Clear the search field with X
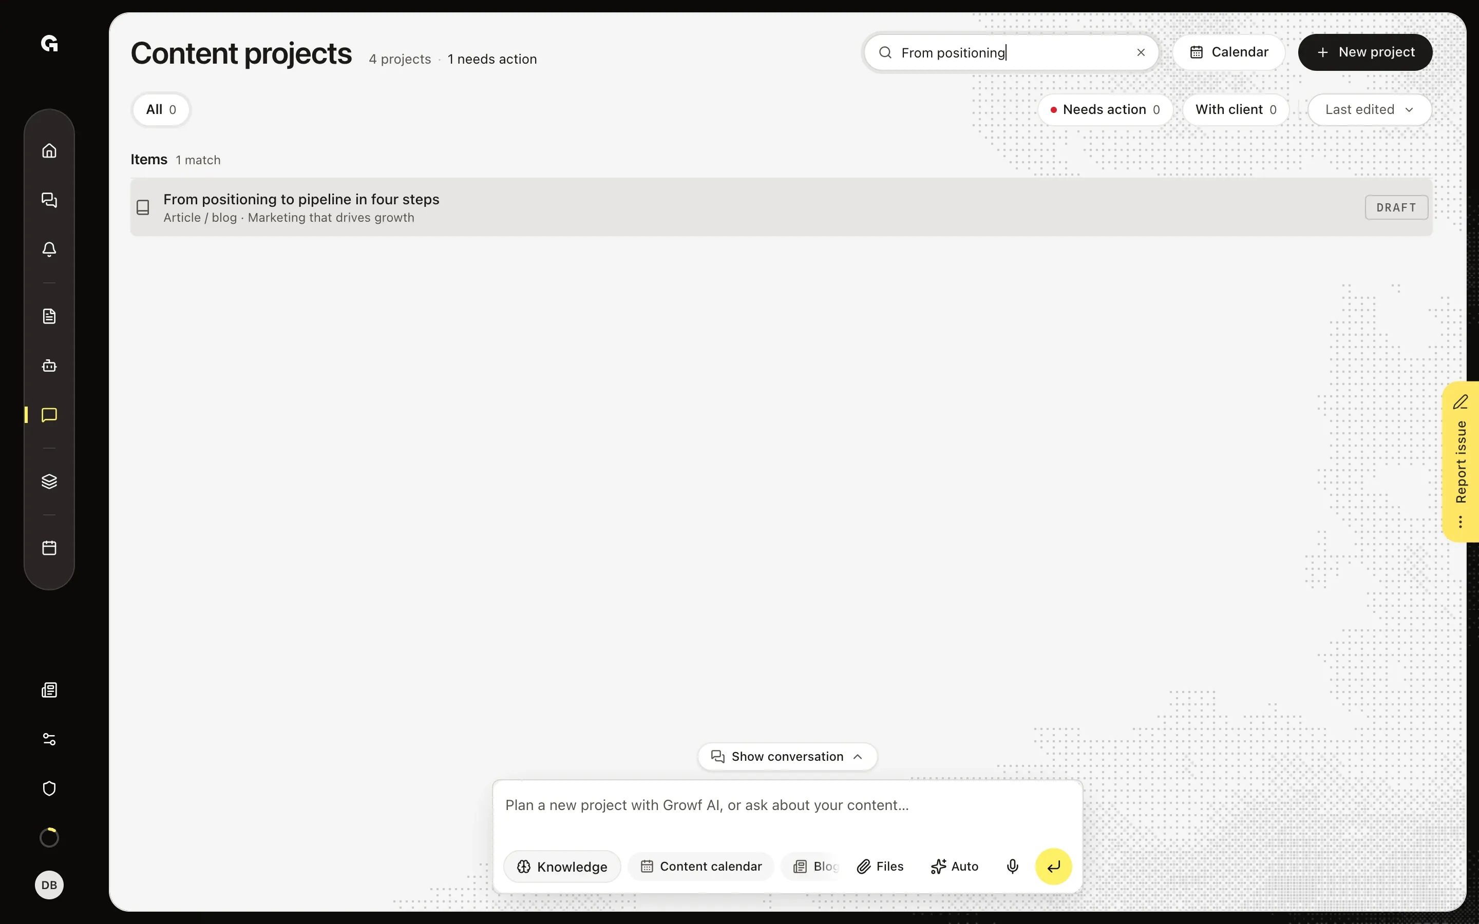 (x=1141, y=52)
